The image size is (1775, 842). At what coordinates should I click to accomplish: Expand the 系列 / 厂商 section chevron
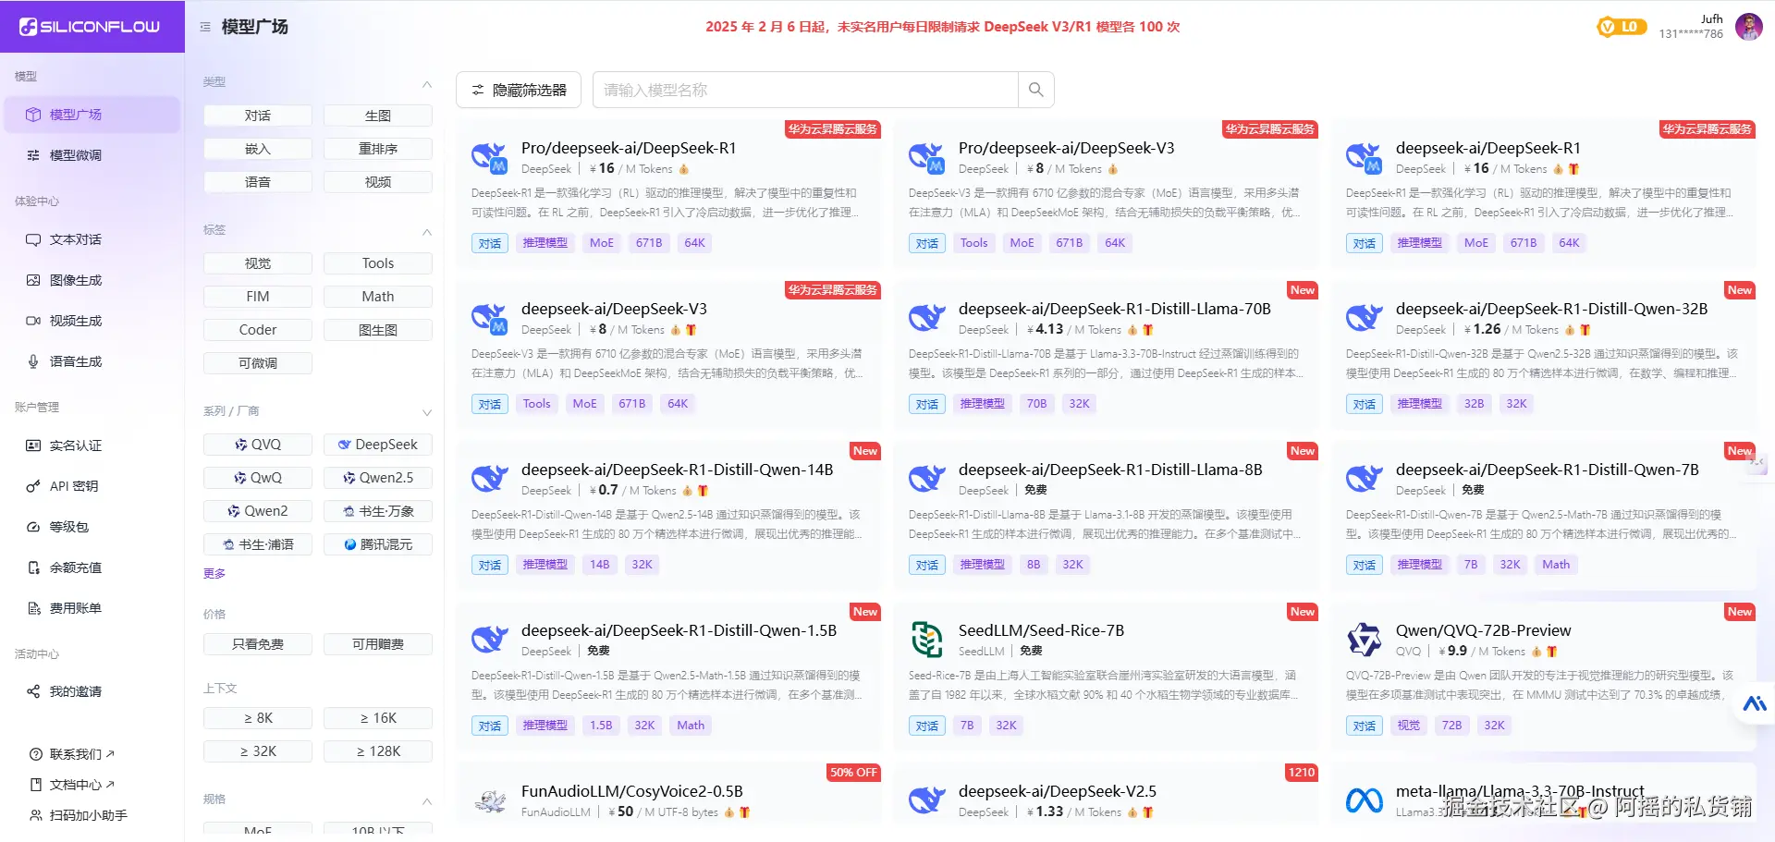click(x=427, y=412)
